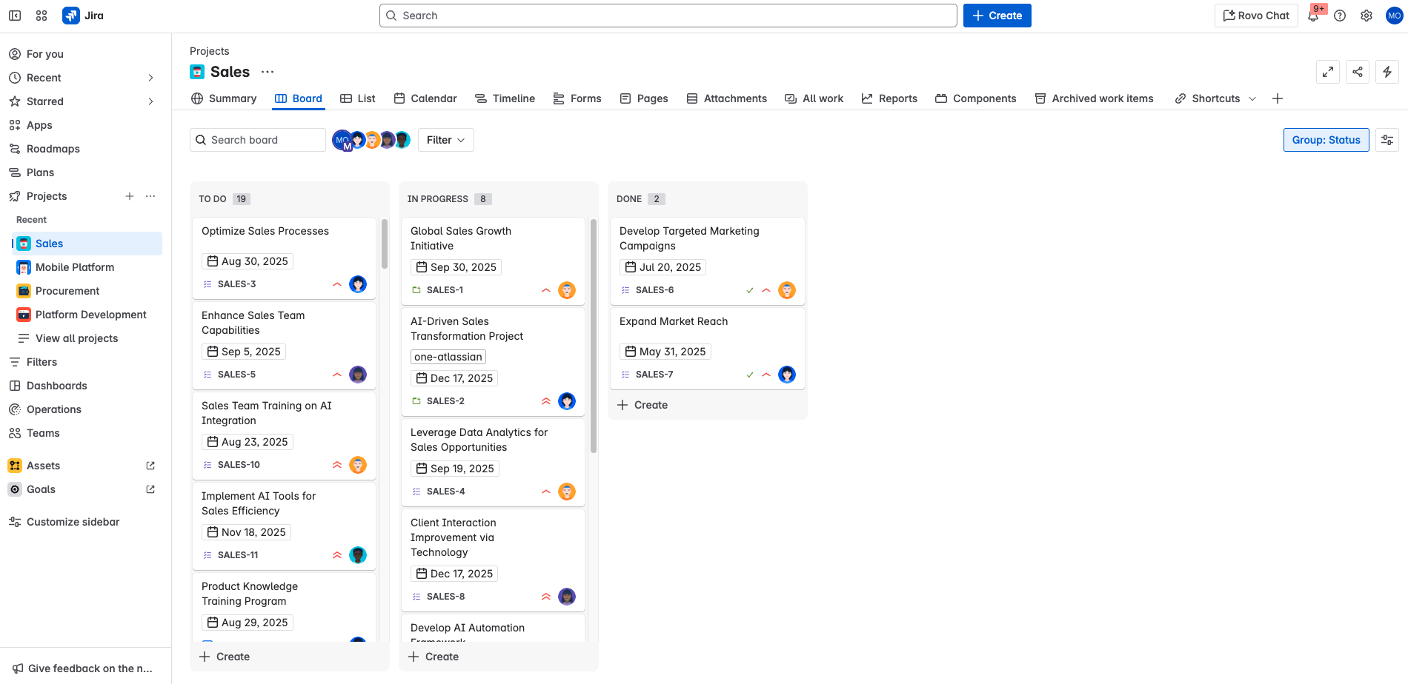Image resolution: width=1408 pixels, height=684 pixels.
Task: Open the Filter dropdown
Action: pyautogui.click(x=445, y=140)
